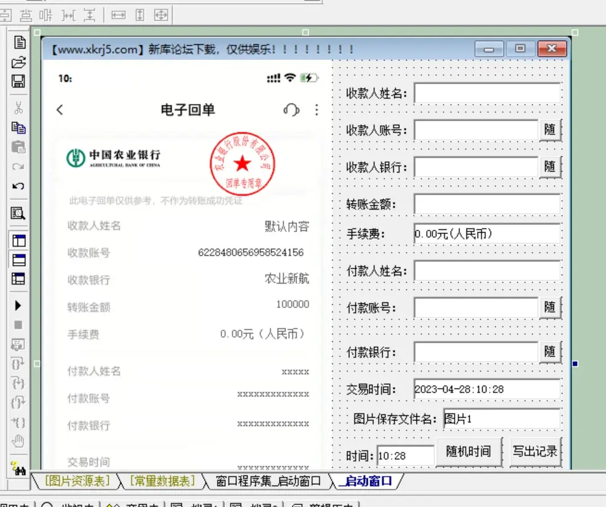Viewport: 606px width, 507px height.
Task: Switch to the [图片资源表] tab
Action: (77, 481)
